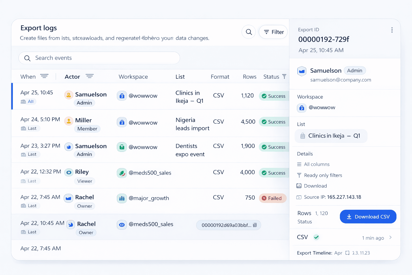Screen dimensions: 412x275
Task: Click the magnifier search icon beside Filter
Action: coord(249,32)
